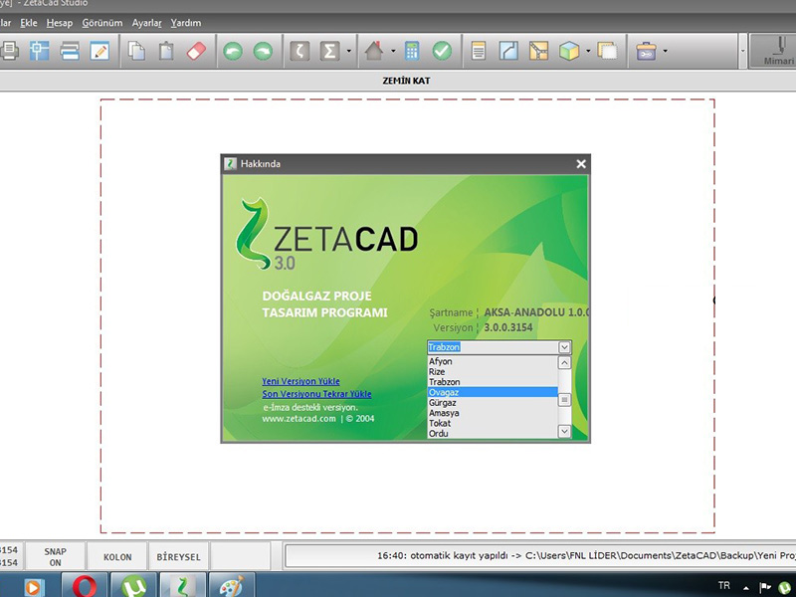Expand the Sigma button dropdown arrow

(349, 51)
